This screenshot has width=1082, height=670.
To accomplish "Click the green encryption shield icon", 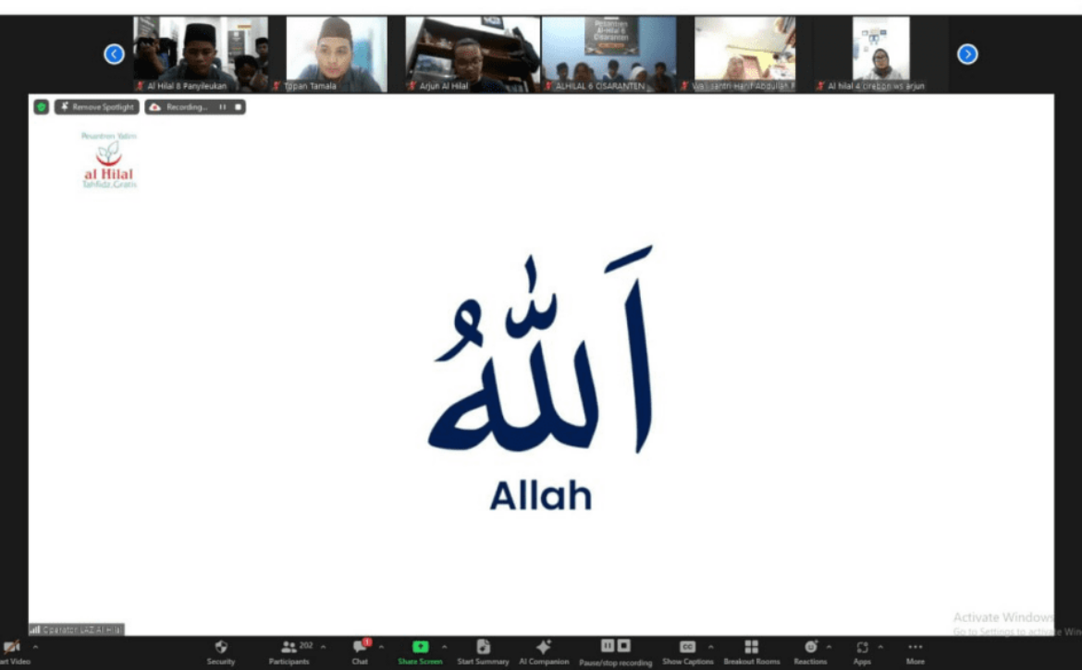I will coord(42,107).
